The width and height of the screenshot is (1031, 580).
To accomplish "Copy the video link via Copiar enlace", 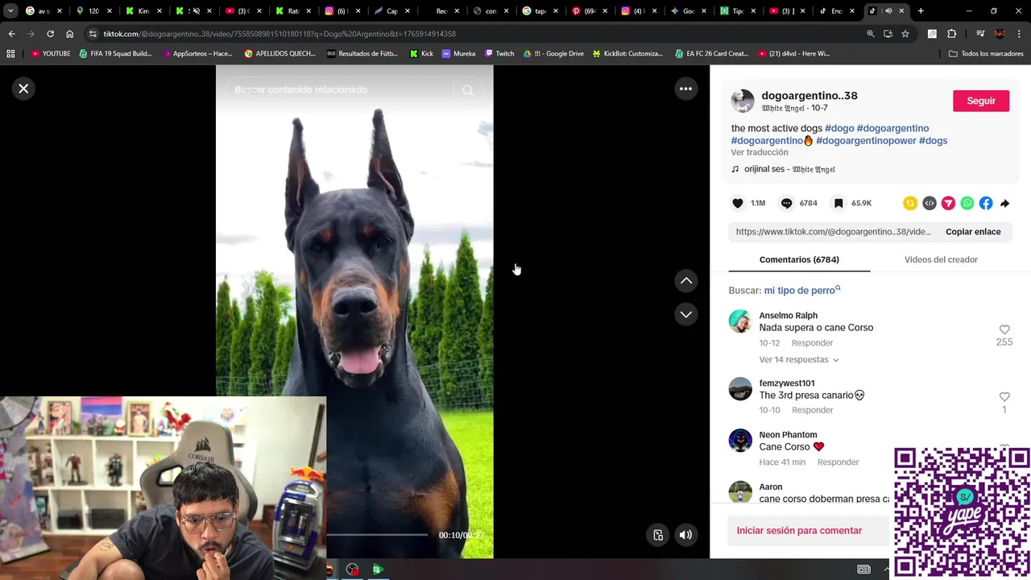I will coord(973,232).
